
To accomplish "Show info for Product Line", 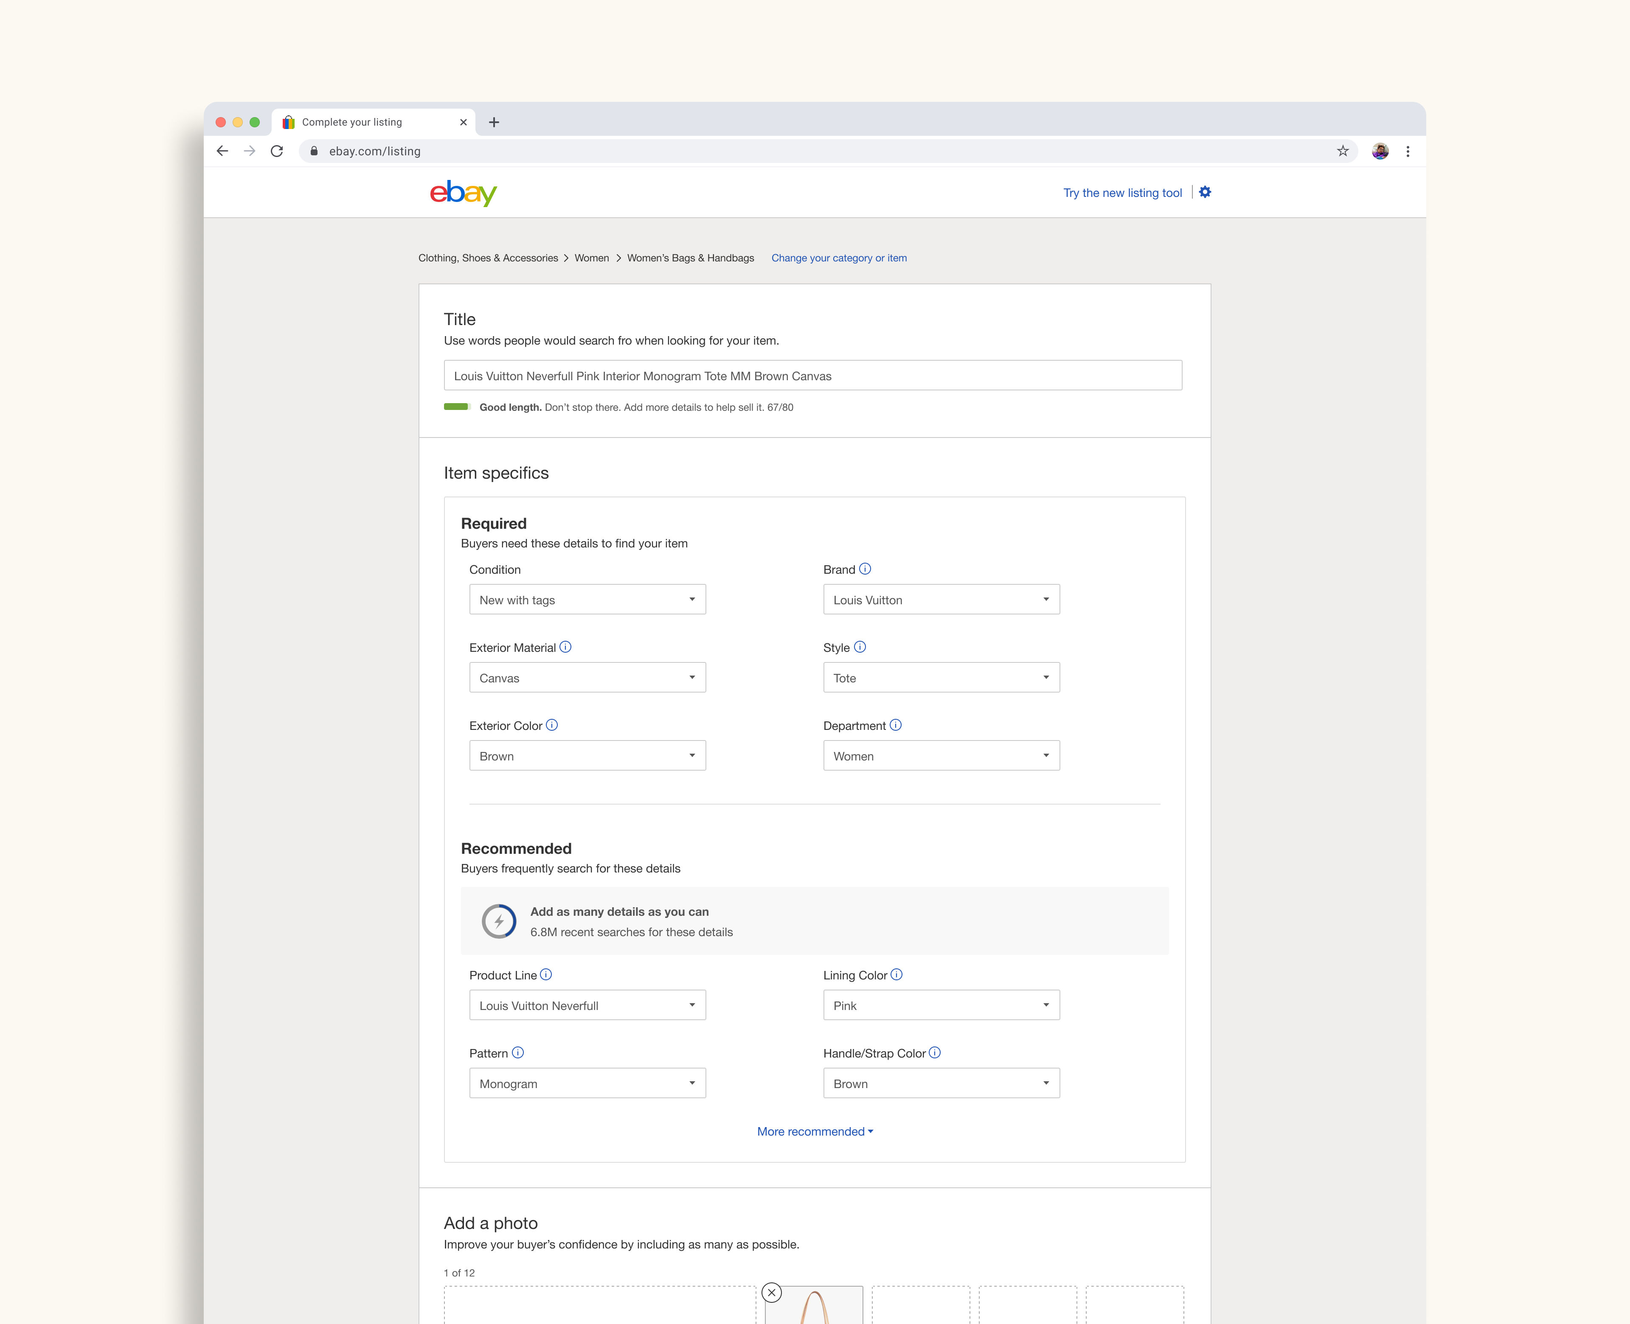I will click(x=546, y=975).
